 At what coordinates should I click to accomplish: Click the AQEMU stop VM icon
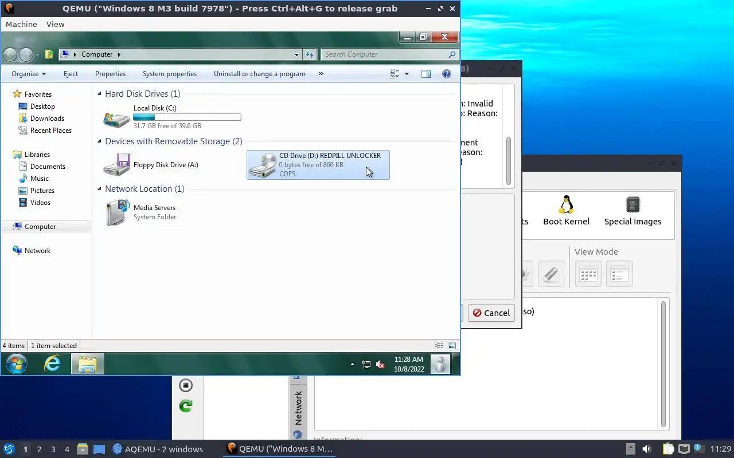[185, 385]
